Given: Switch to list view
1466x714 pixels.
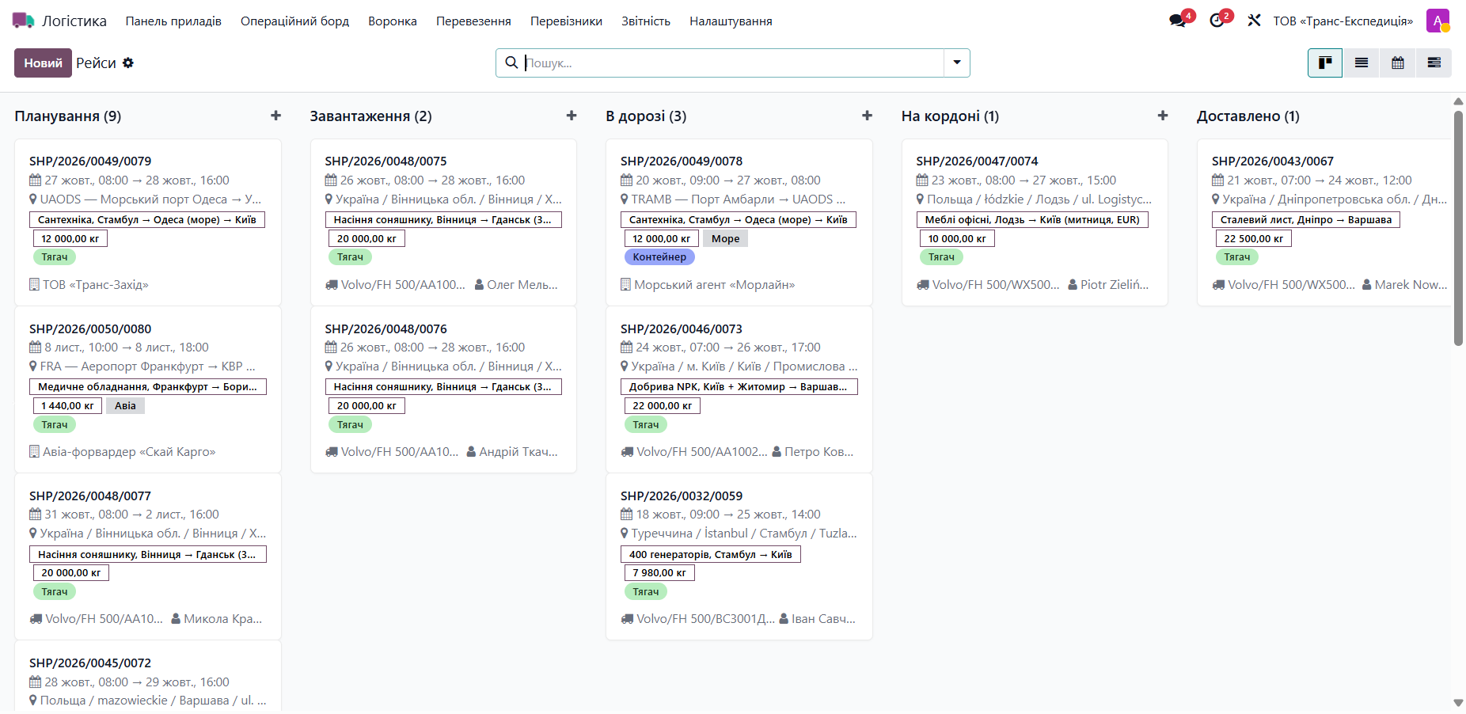Looking at the screenshot, I should tap(1362, 63).
